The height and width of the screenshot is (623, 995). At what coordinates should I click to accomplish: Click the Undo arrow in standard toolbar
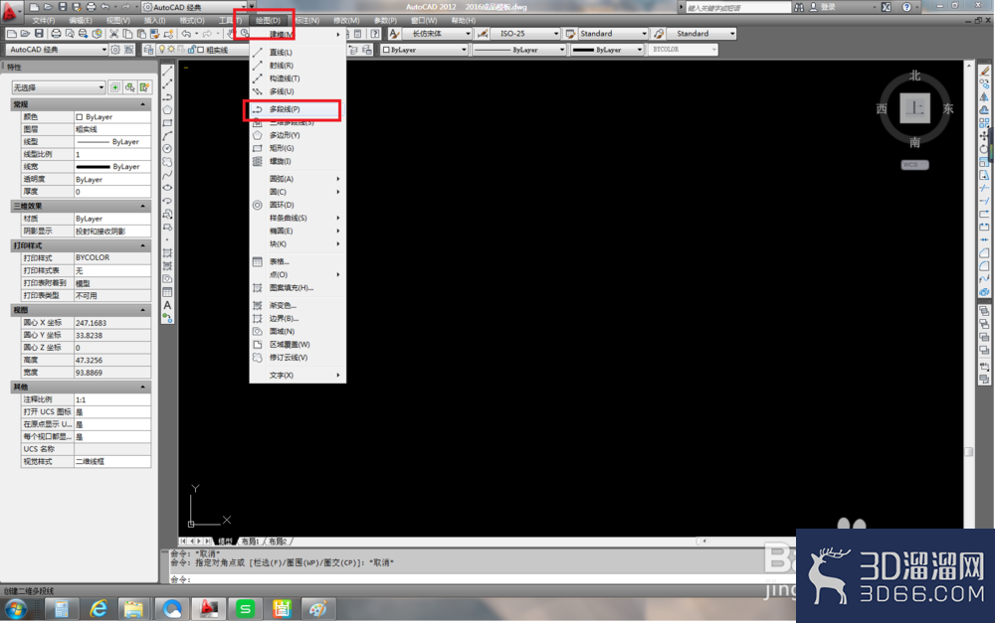click(x=186, y=34)
